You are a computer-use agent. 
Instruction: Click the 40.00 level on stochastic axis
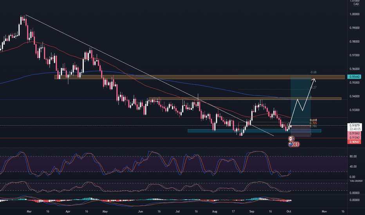click(353, 167)
